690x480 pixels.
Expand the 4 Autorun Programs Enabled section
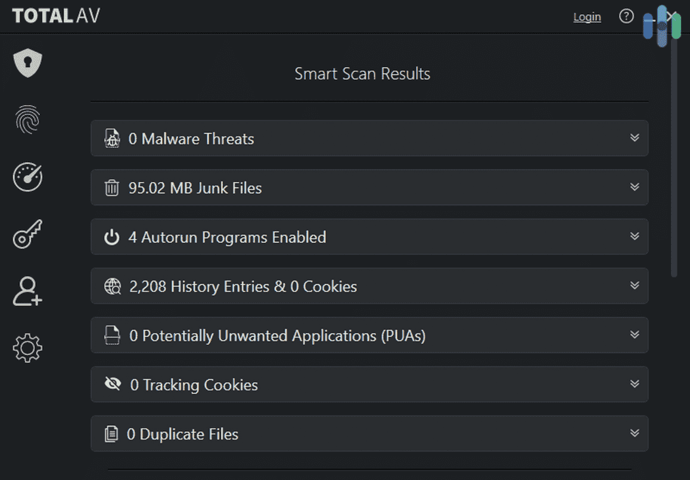pyautogui.click(x=634, y=237)
